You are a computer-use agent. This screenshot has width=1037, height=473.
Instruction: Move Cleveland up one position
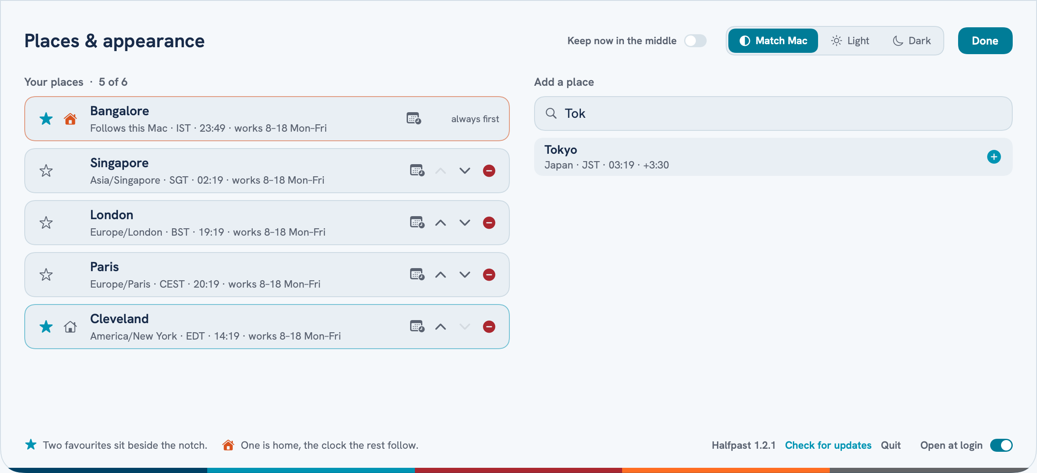click(440, 327)
